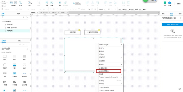Click the add folder icon in Pages panel
The height and width of the screenshot is (92, 183).
pos(27,17)
